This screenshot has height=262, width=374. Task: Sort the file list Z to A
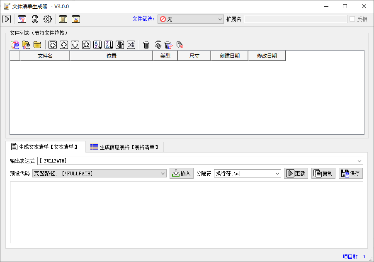(x=109, y=45)
